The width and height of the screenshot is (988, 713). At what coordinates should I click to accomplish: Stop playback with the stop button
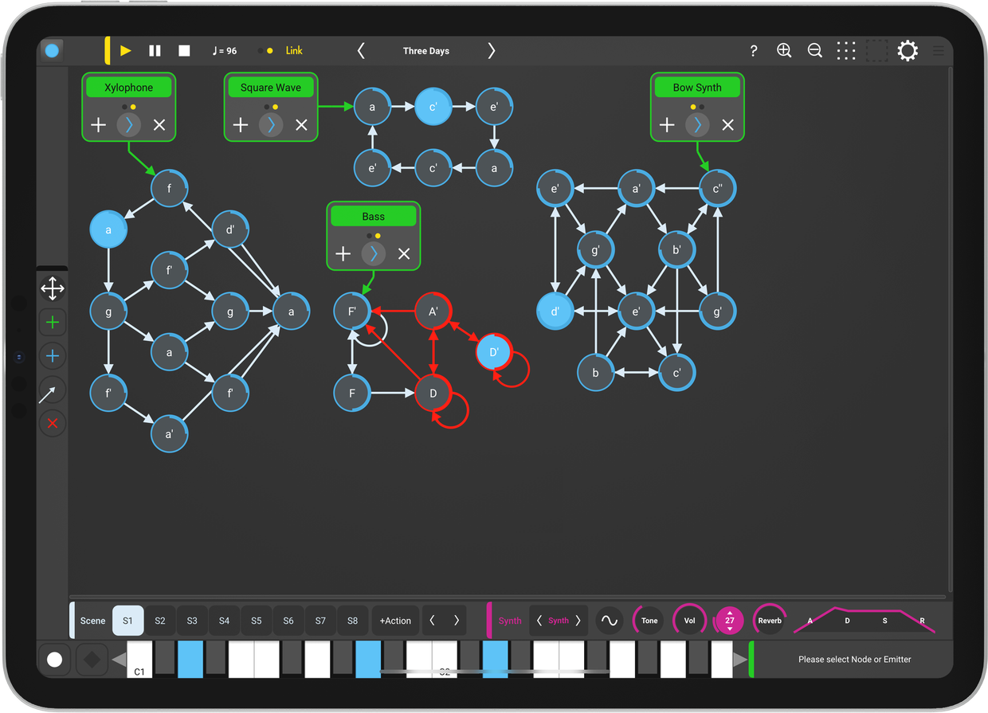pyautogui.click(x=184, y=51)
